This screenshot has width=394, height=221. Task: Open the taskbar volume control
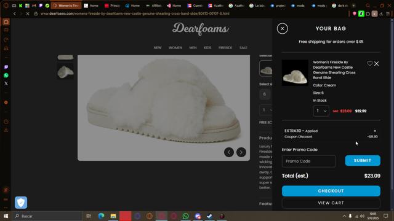362,216
